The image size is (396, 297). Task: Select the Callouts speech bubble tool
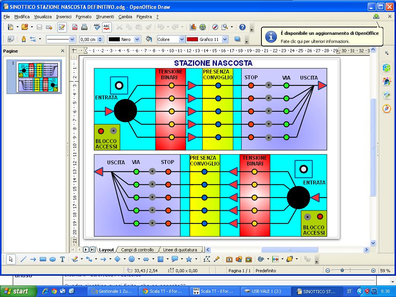coord(174,259)
